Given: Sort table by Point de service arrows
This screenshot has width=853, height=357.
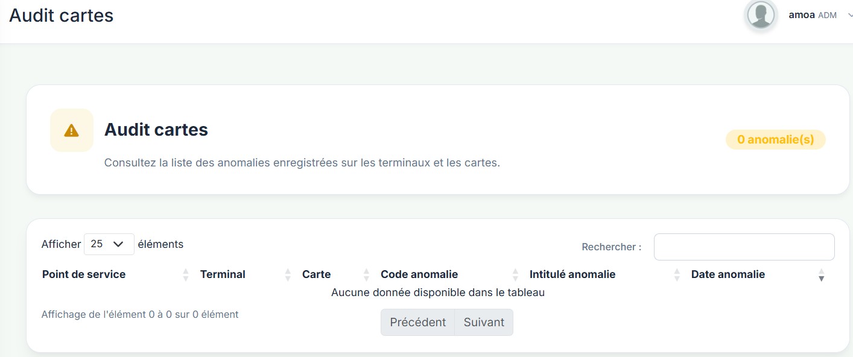Looking at the screenshot, I should [185, 275].
